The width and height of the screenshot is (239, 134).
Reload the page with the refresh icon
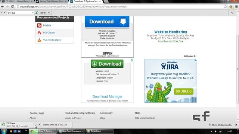point(12,7)
